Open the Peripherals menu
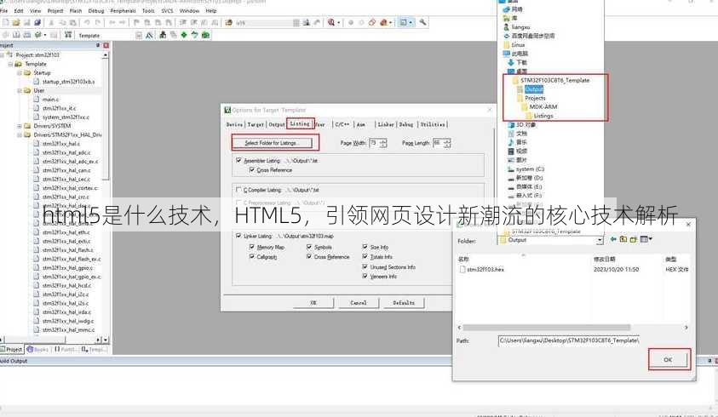Viewport: 718px width, 417px height. coord(123,10)
